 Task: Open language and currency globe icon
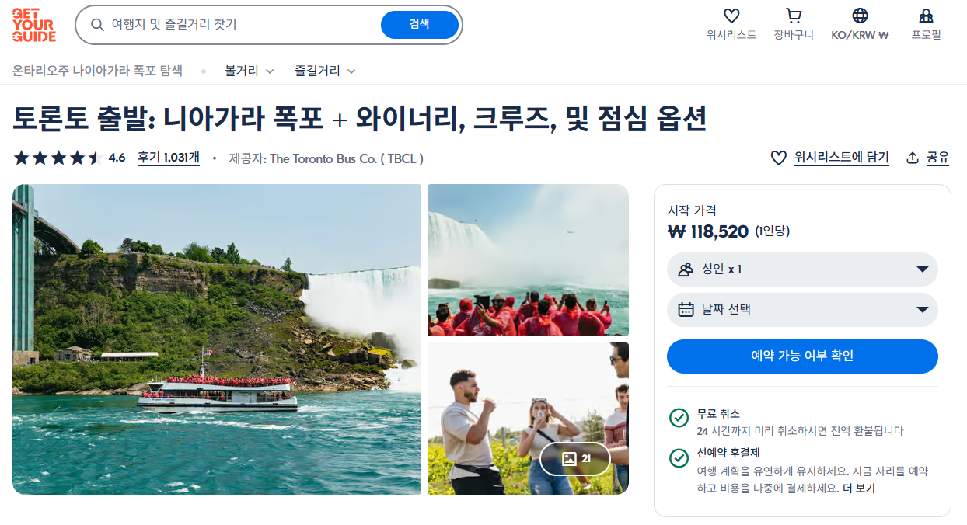[860, 16]
